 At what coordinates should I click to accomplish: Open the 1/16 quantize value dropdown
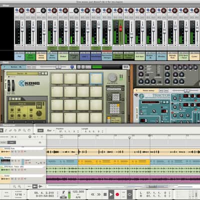[19, 194]
